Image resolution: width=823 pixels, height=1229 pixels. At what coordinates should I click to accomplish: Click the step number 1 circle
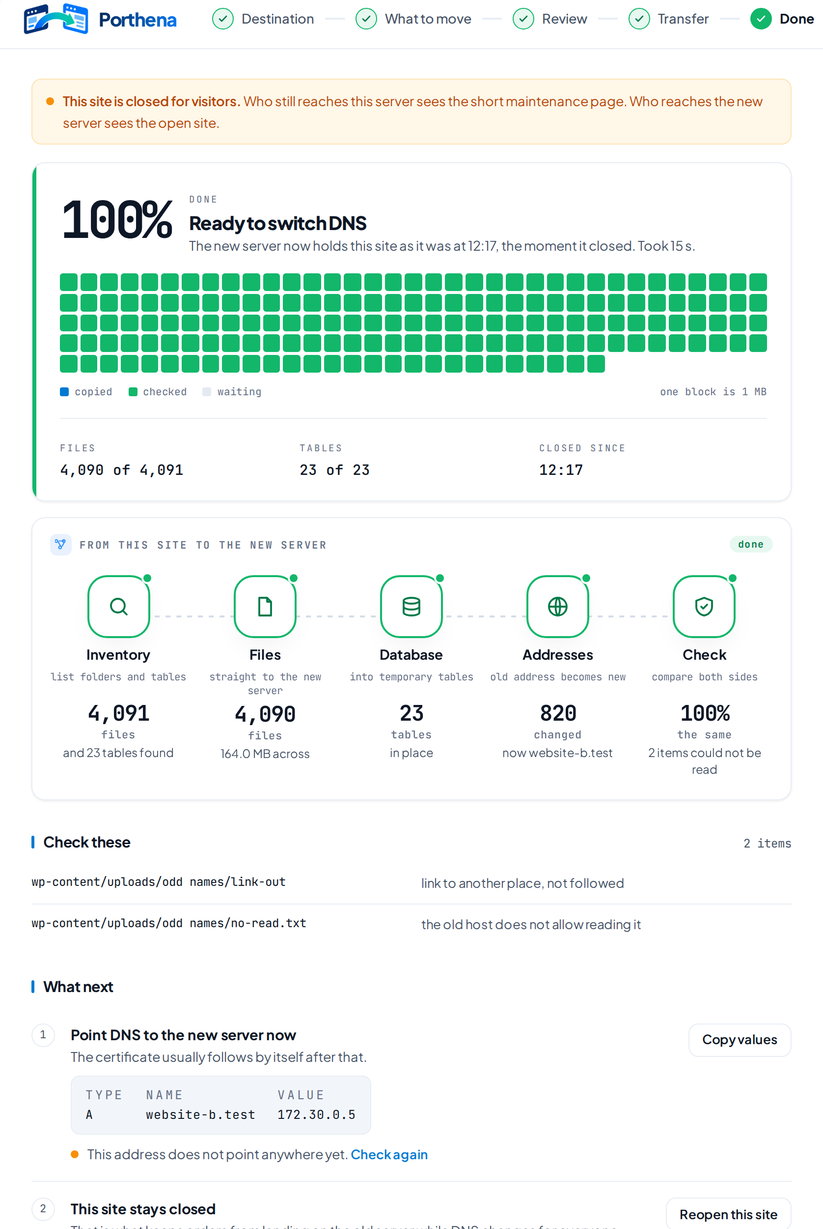click(x=43, y=1035)
